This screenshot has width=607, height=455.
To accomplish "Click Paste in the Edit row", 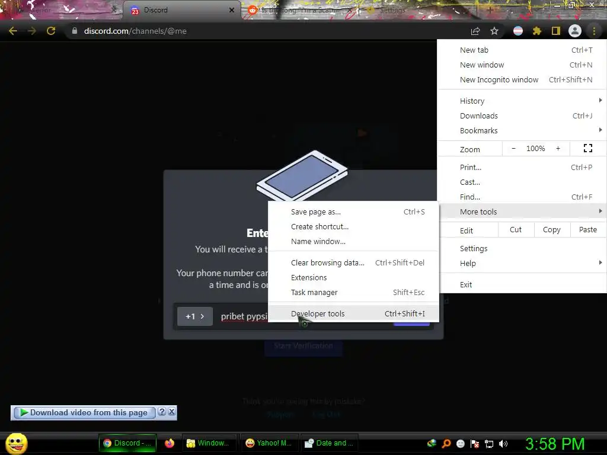I will pos(587,230).
